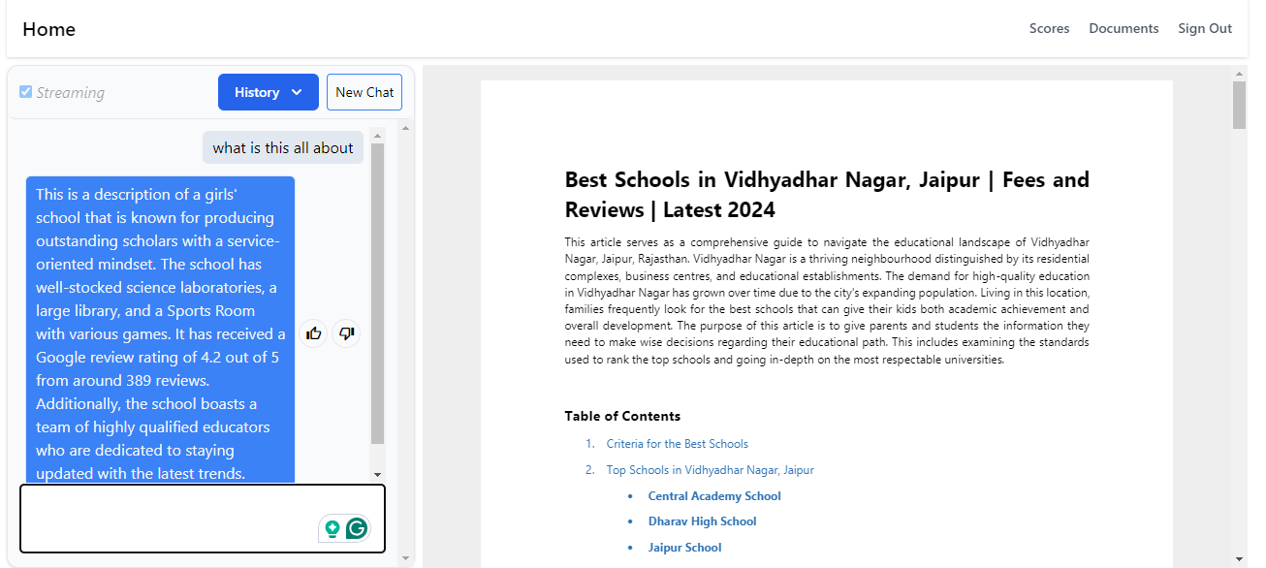Expand the History dropdown
1266x568 pixels.
(x=269, y=92)
